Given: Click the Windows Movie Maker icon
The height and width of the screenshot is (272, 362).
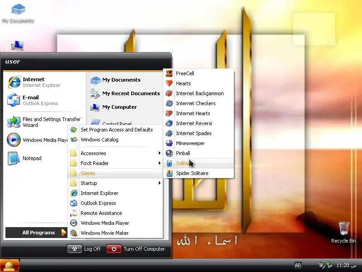Looking at the screenshot, I should [x=74, y=233].
